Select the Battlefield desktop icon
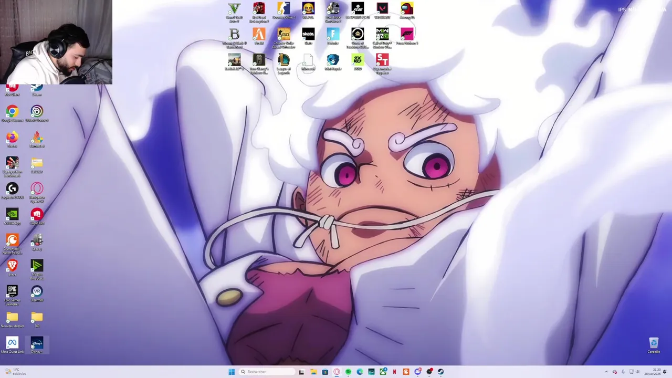Viewport: 672px width, 378px height. click(x=234, y=62)
